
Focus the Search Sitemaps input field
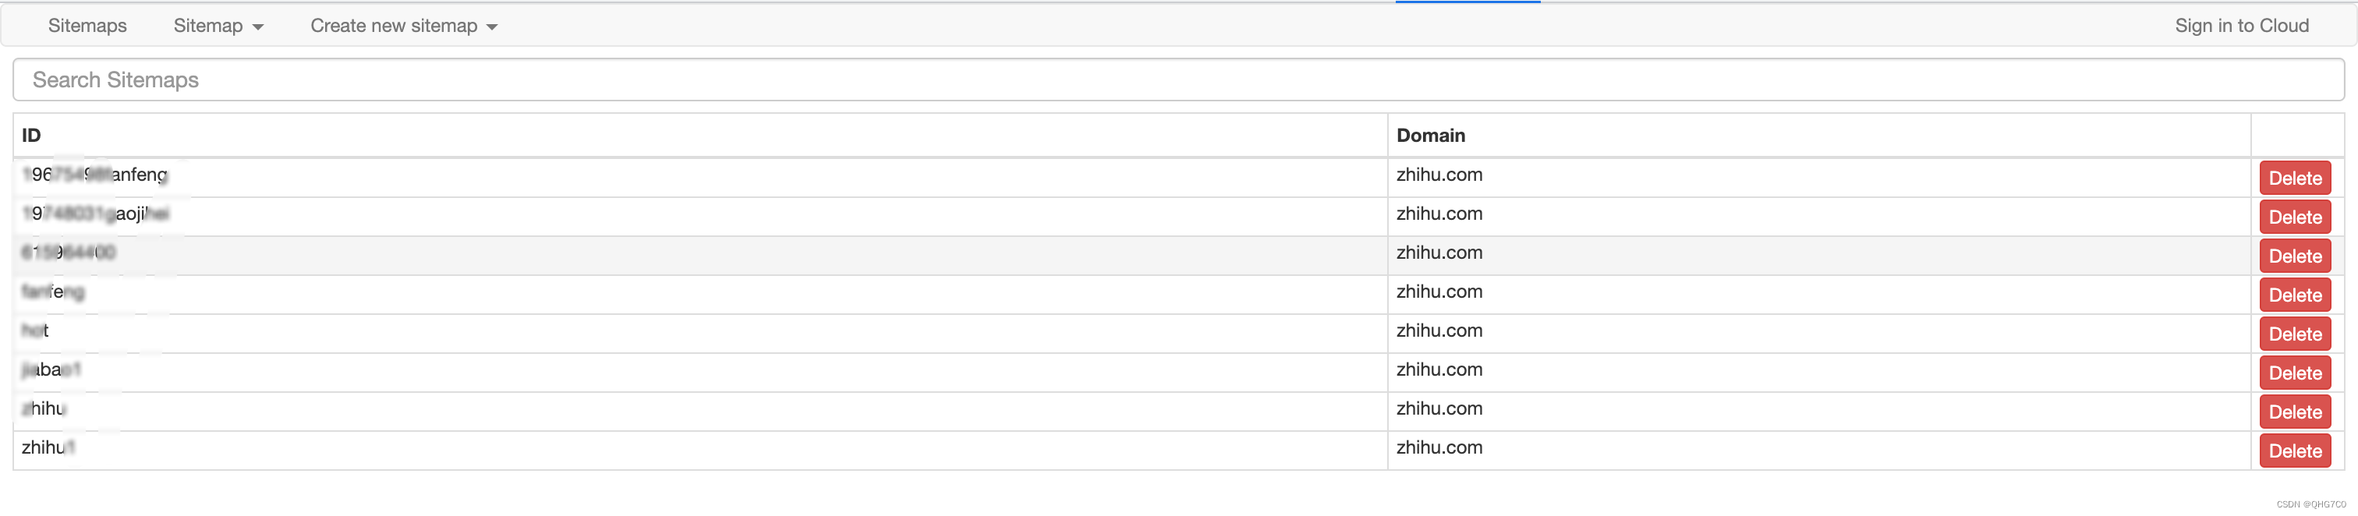click(1177, 80)
